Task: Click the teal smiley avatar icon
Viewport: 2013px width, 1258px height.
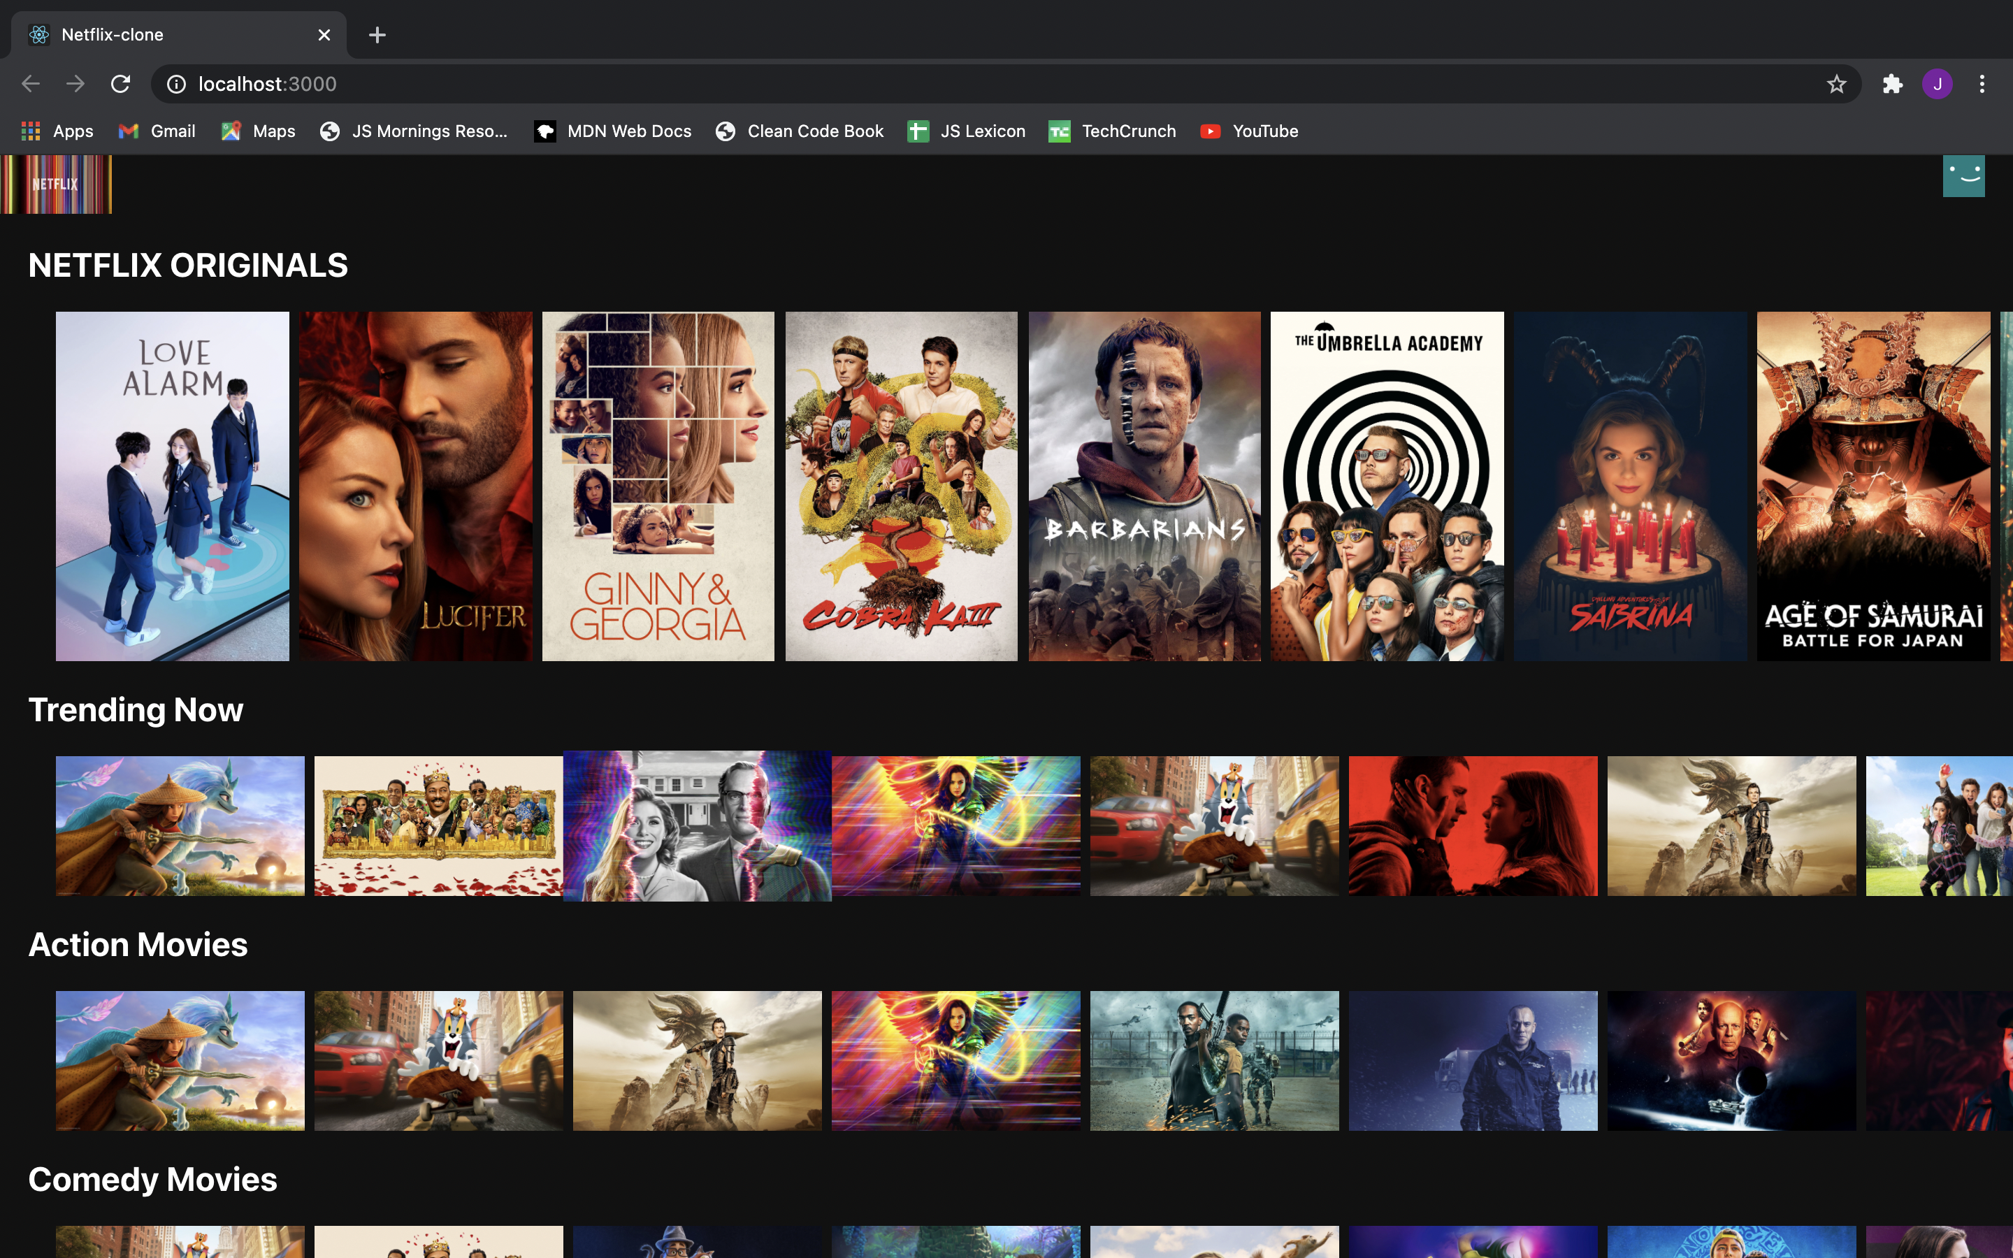Action: coord(1963,175)
